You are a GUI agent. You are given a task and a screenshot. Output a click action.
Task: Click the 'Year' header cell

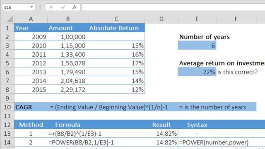pyautogui.click(x=31, y=28)
